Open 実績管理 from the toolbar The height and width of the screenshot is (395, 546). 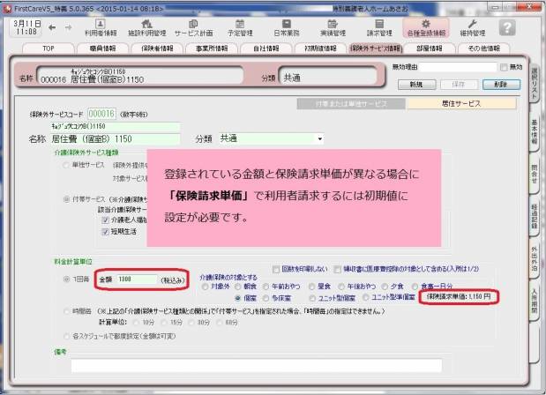tap(332, 26)
